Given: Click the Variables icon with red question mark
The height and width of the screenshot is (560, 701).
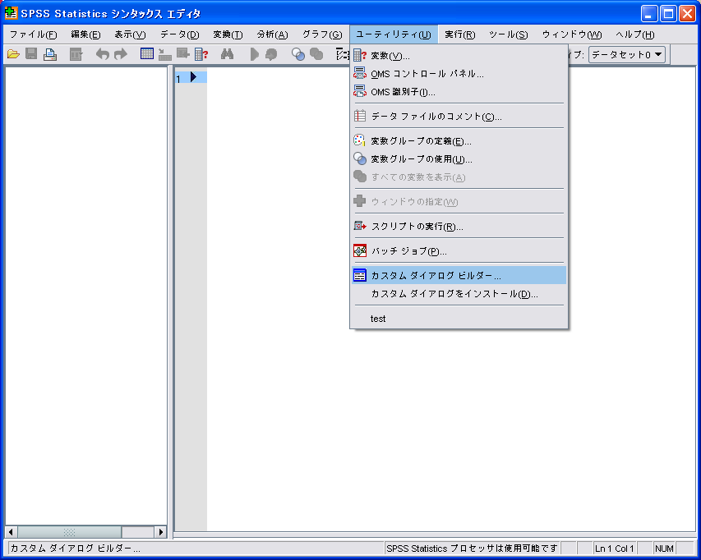Looking at the screenshot, I should click(201, 54).
